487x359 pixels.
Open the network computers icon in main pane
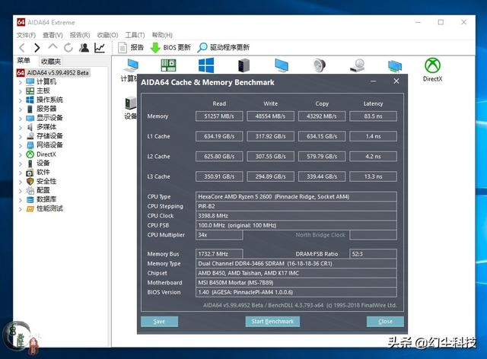395,65
